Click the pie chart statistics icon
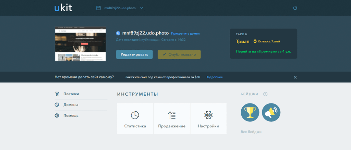The image size is (351, 150). (x=135, y=115)
